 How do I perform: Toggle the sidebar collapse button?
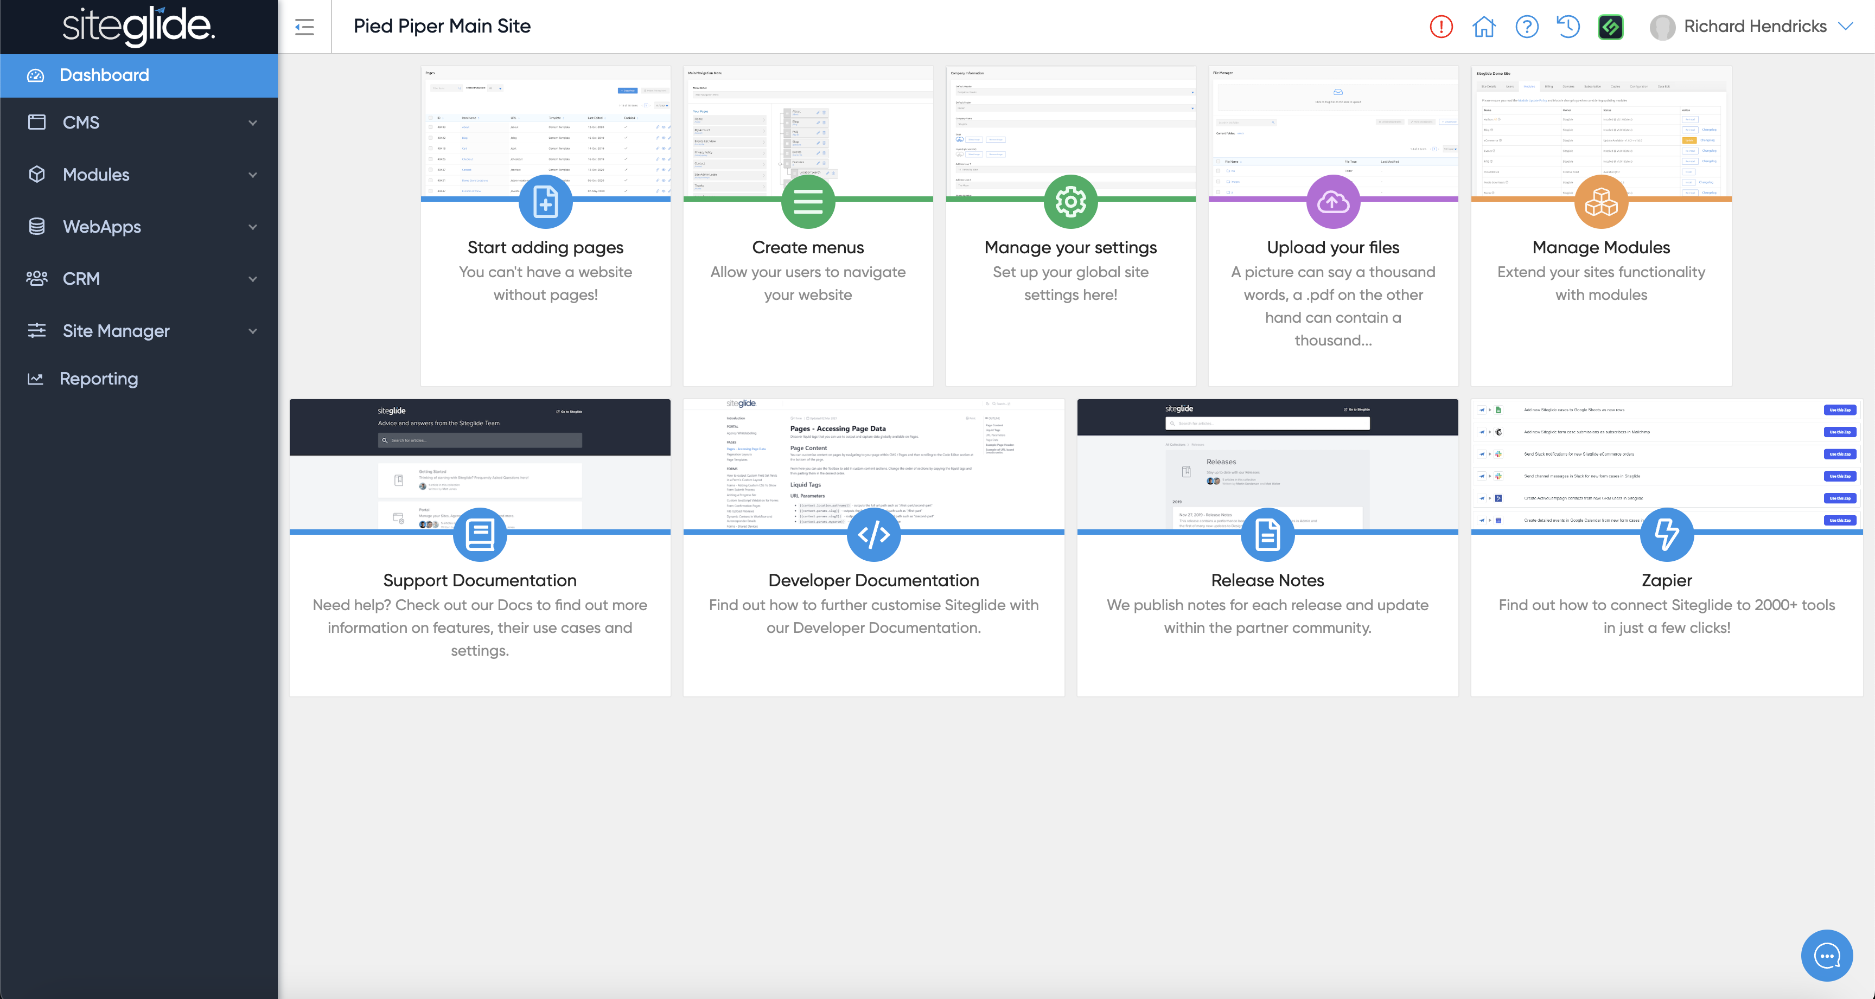point(304,27)
